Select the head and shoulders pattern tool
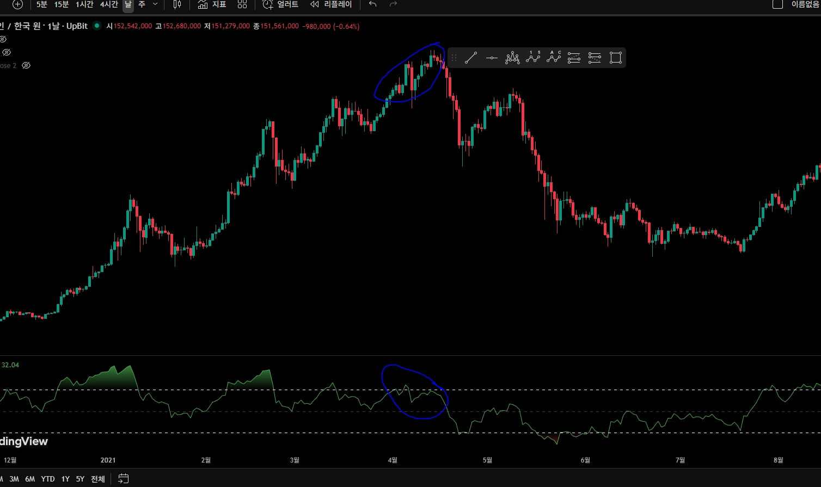 click(512, 58)
